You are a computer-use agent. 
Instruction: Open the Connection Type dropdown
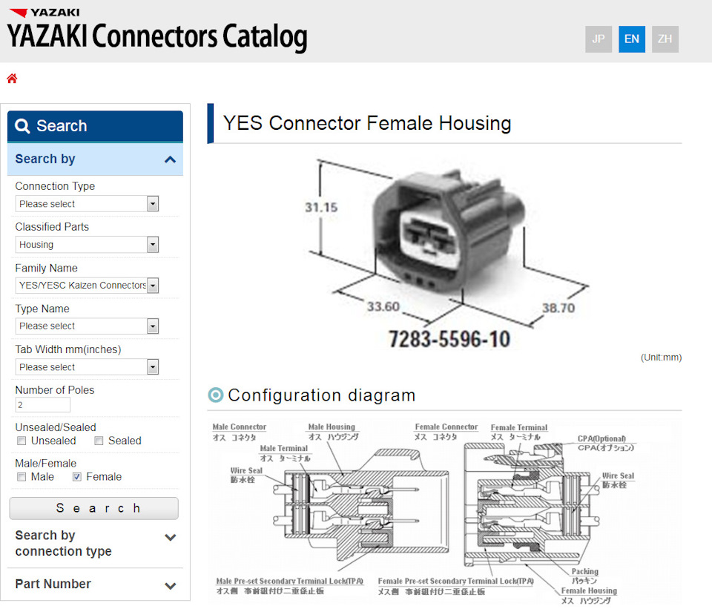click(x=87, y=203)
